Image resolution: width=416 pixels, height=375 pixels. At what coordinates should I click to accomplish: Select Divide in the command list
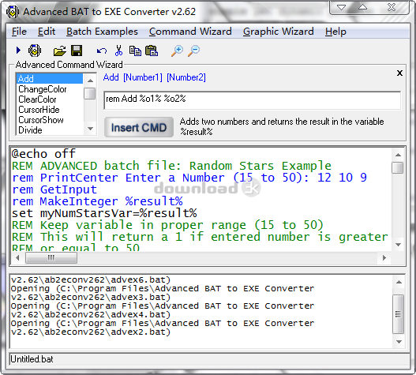pyautogui.click(x=50, y=130)
